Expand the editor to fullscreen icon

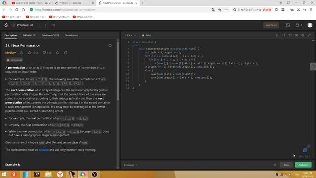pyautogui.click(x=309, y=35)
